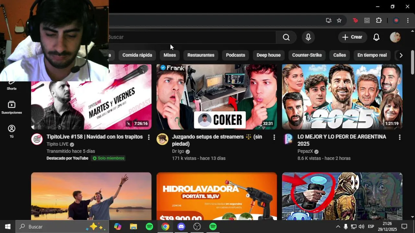Open OBS Studio from the taskbar
Screen dimensions: 415x233
[197, 227]
